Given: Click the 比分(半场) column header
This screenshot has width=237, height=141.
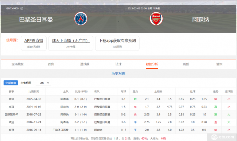Looking at the screenshot, I should coord(81,92).
